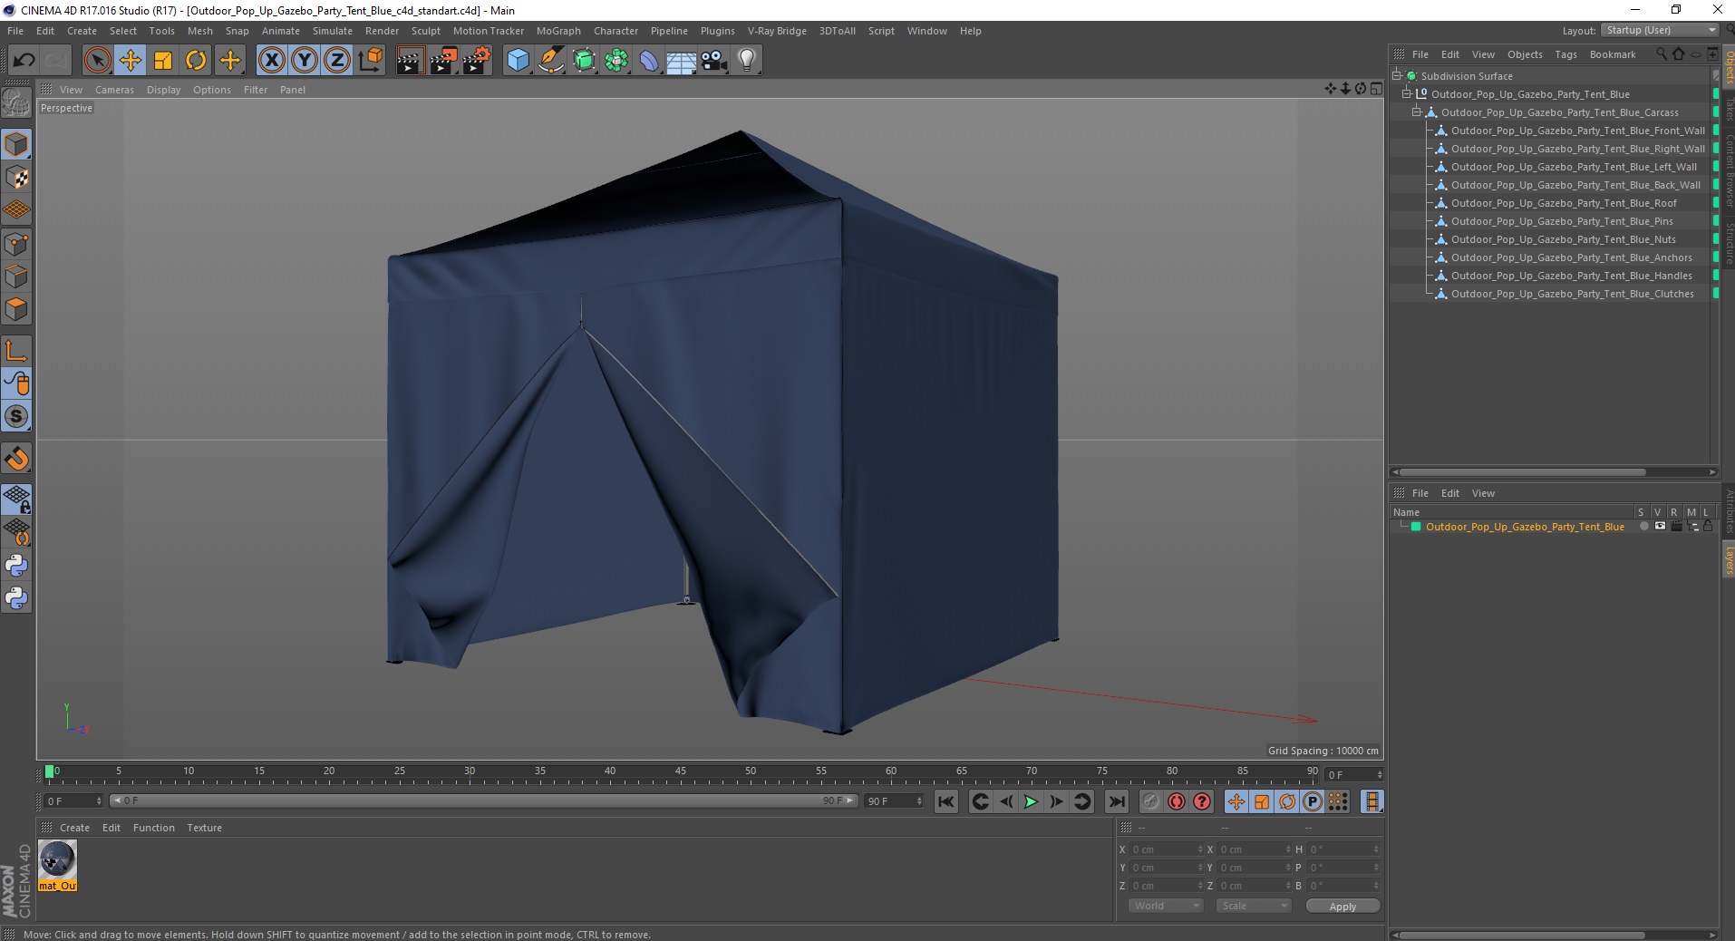This screenshot has width=1735, height=941.
Task: Add a Floor environment object
Action: tap(682, 61)
